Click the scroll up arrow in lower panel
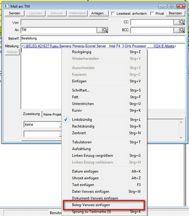Image resolution: width=189 pixels, height=216 pixels. tap(181, 122)
